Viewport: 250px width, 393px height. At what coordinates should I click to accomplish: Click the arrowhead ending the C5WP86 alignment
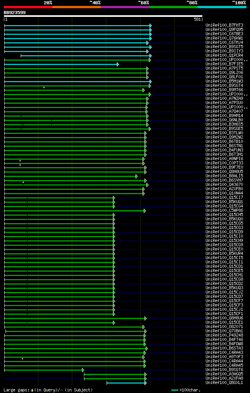[145, 211]
